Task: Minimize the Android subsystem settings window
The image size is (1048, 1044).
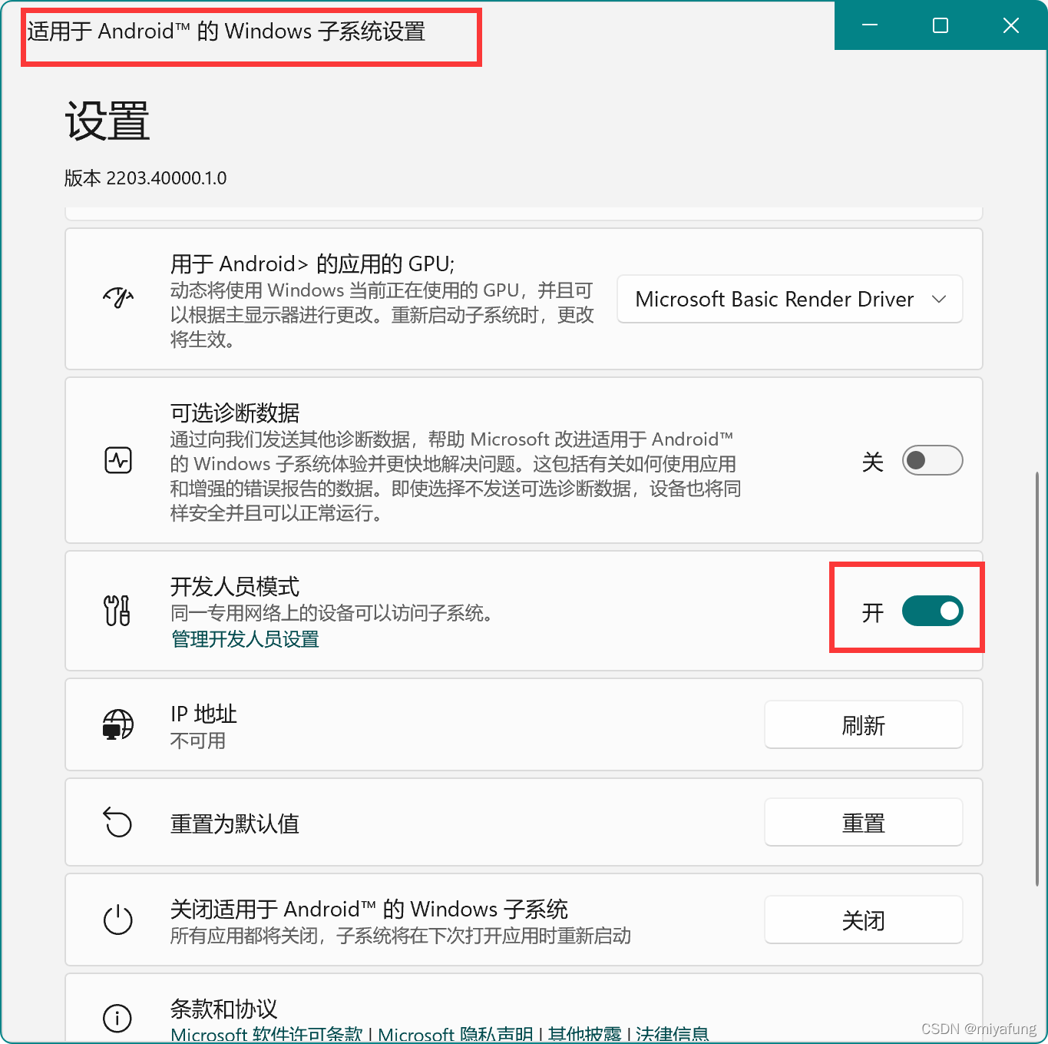Action: [870, 25]
